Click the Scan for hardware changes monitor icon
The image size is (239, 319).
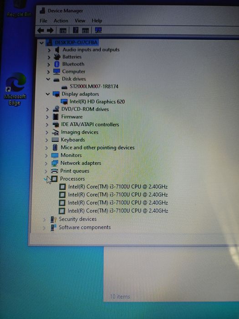[x=98, y=31]
